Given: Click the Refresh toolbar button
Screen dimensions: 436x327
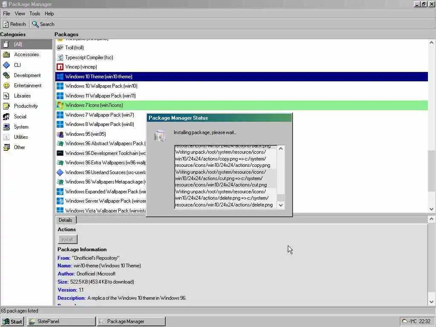Looking at the screenshot, I should (14, 24).
